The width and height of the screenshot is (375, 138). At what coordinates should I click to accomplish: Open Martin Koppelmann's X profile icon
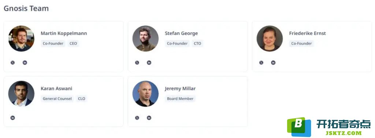pos(13,63)
